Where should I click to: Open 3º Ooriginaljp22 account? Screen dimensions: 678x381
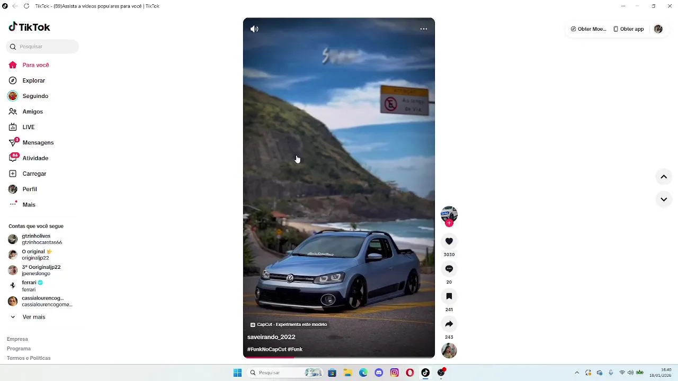point(35,270)
